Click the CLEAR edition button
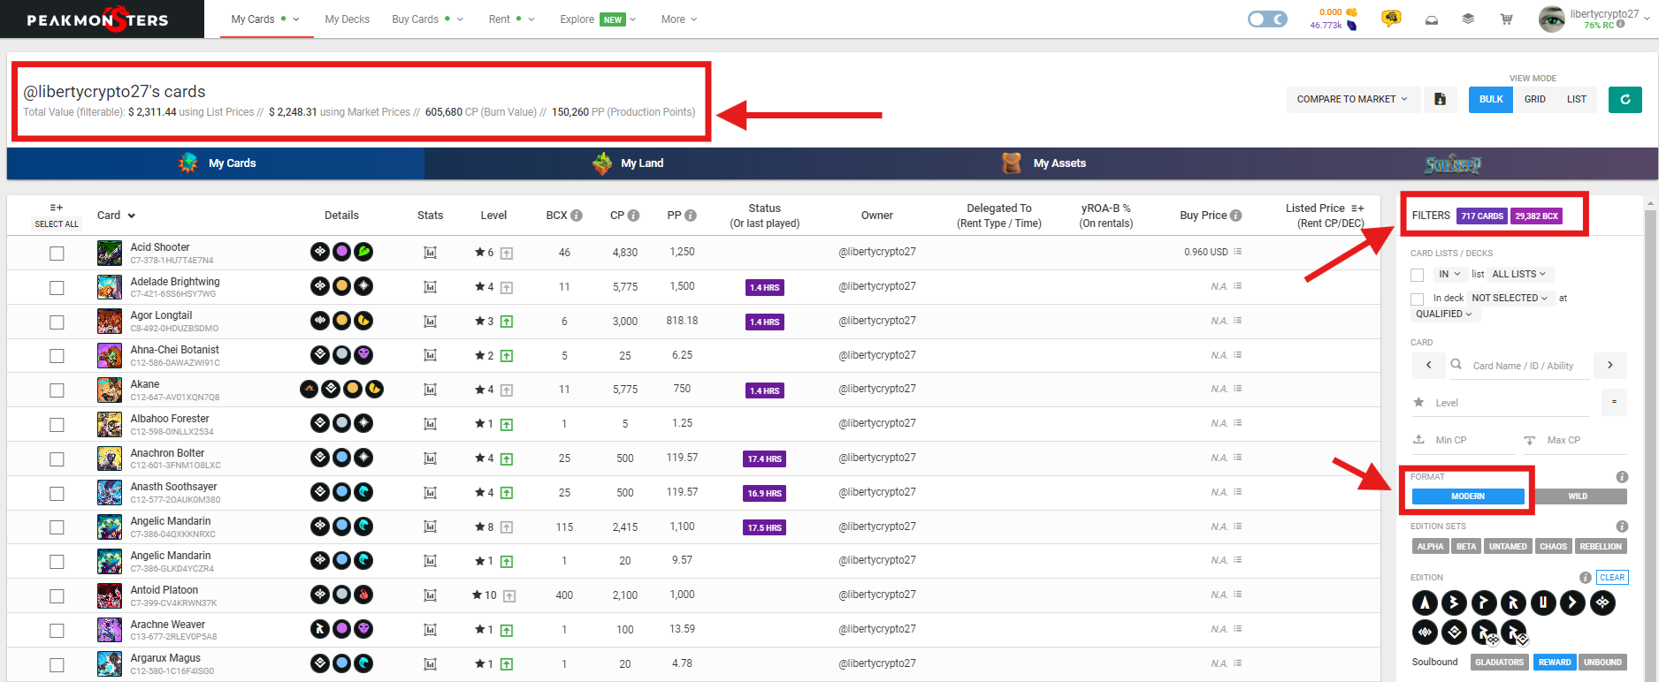1659x682 pixels. pyautogui.click(x=1612, y=578)
